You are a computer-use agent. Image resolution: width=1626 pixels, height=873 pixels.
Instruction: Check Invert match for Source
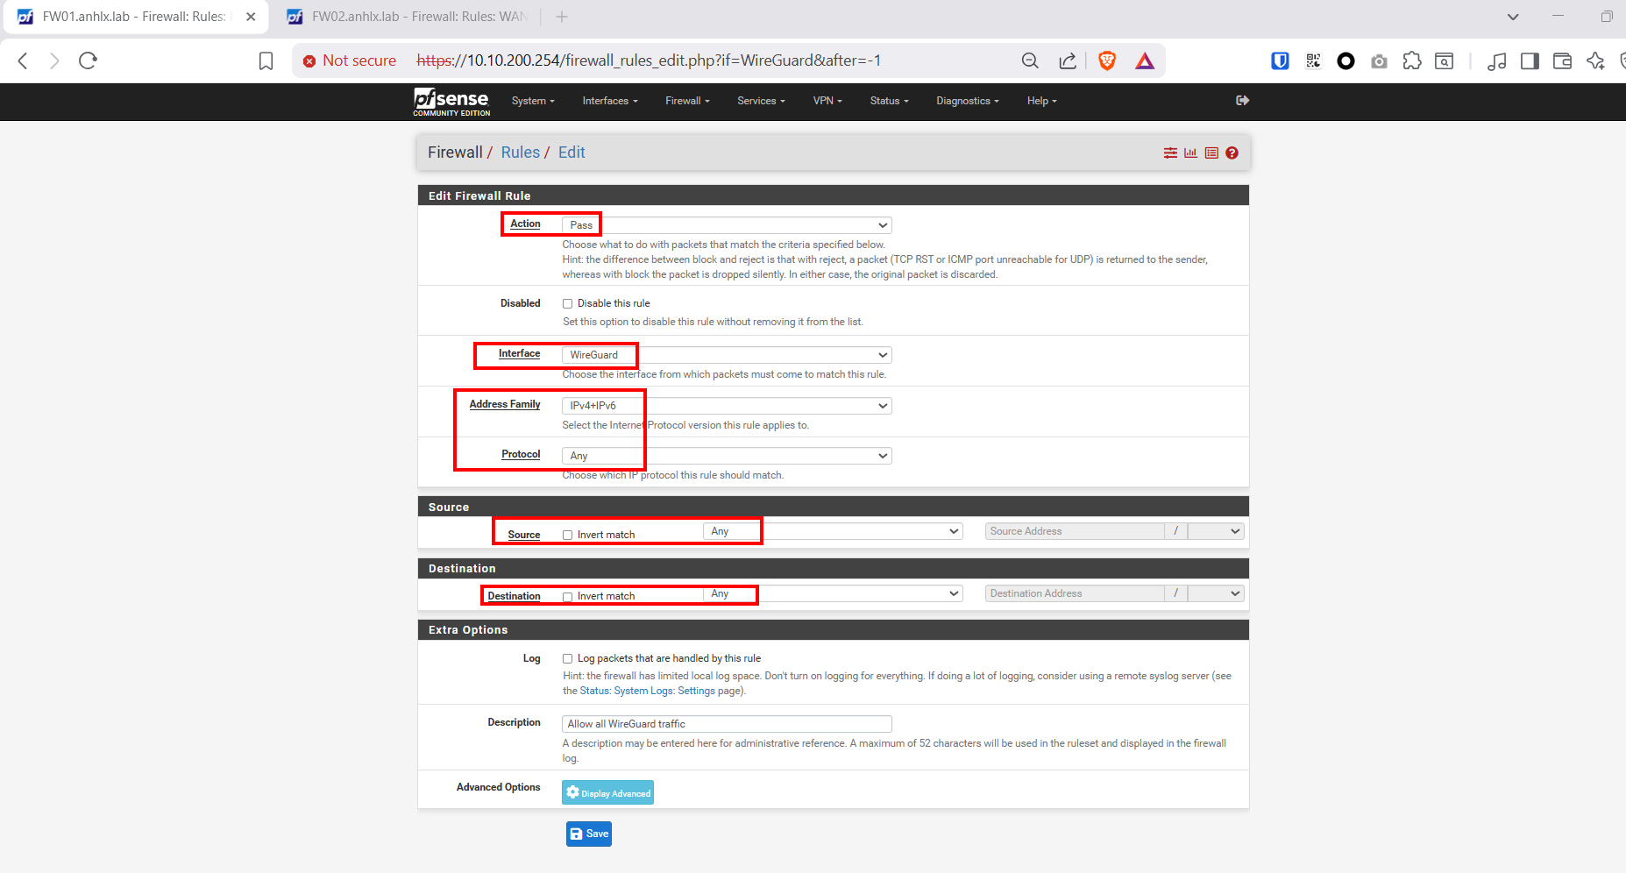point(567,535)
